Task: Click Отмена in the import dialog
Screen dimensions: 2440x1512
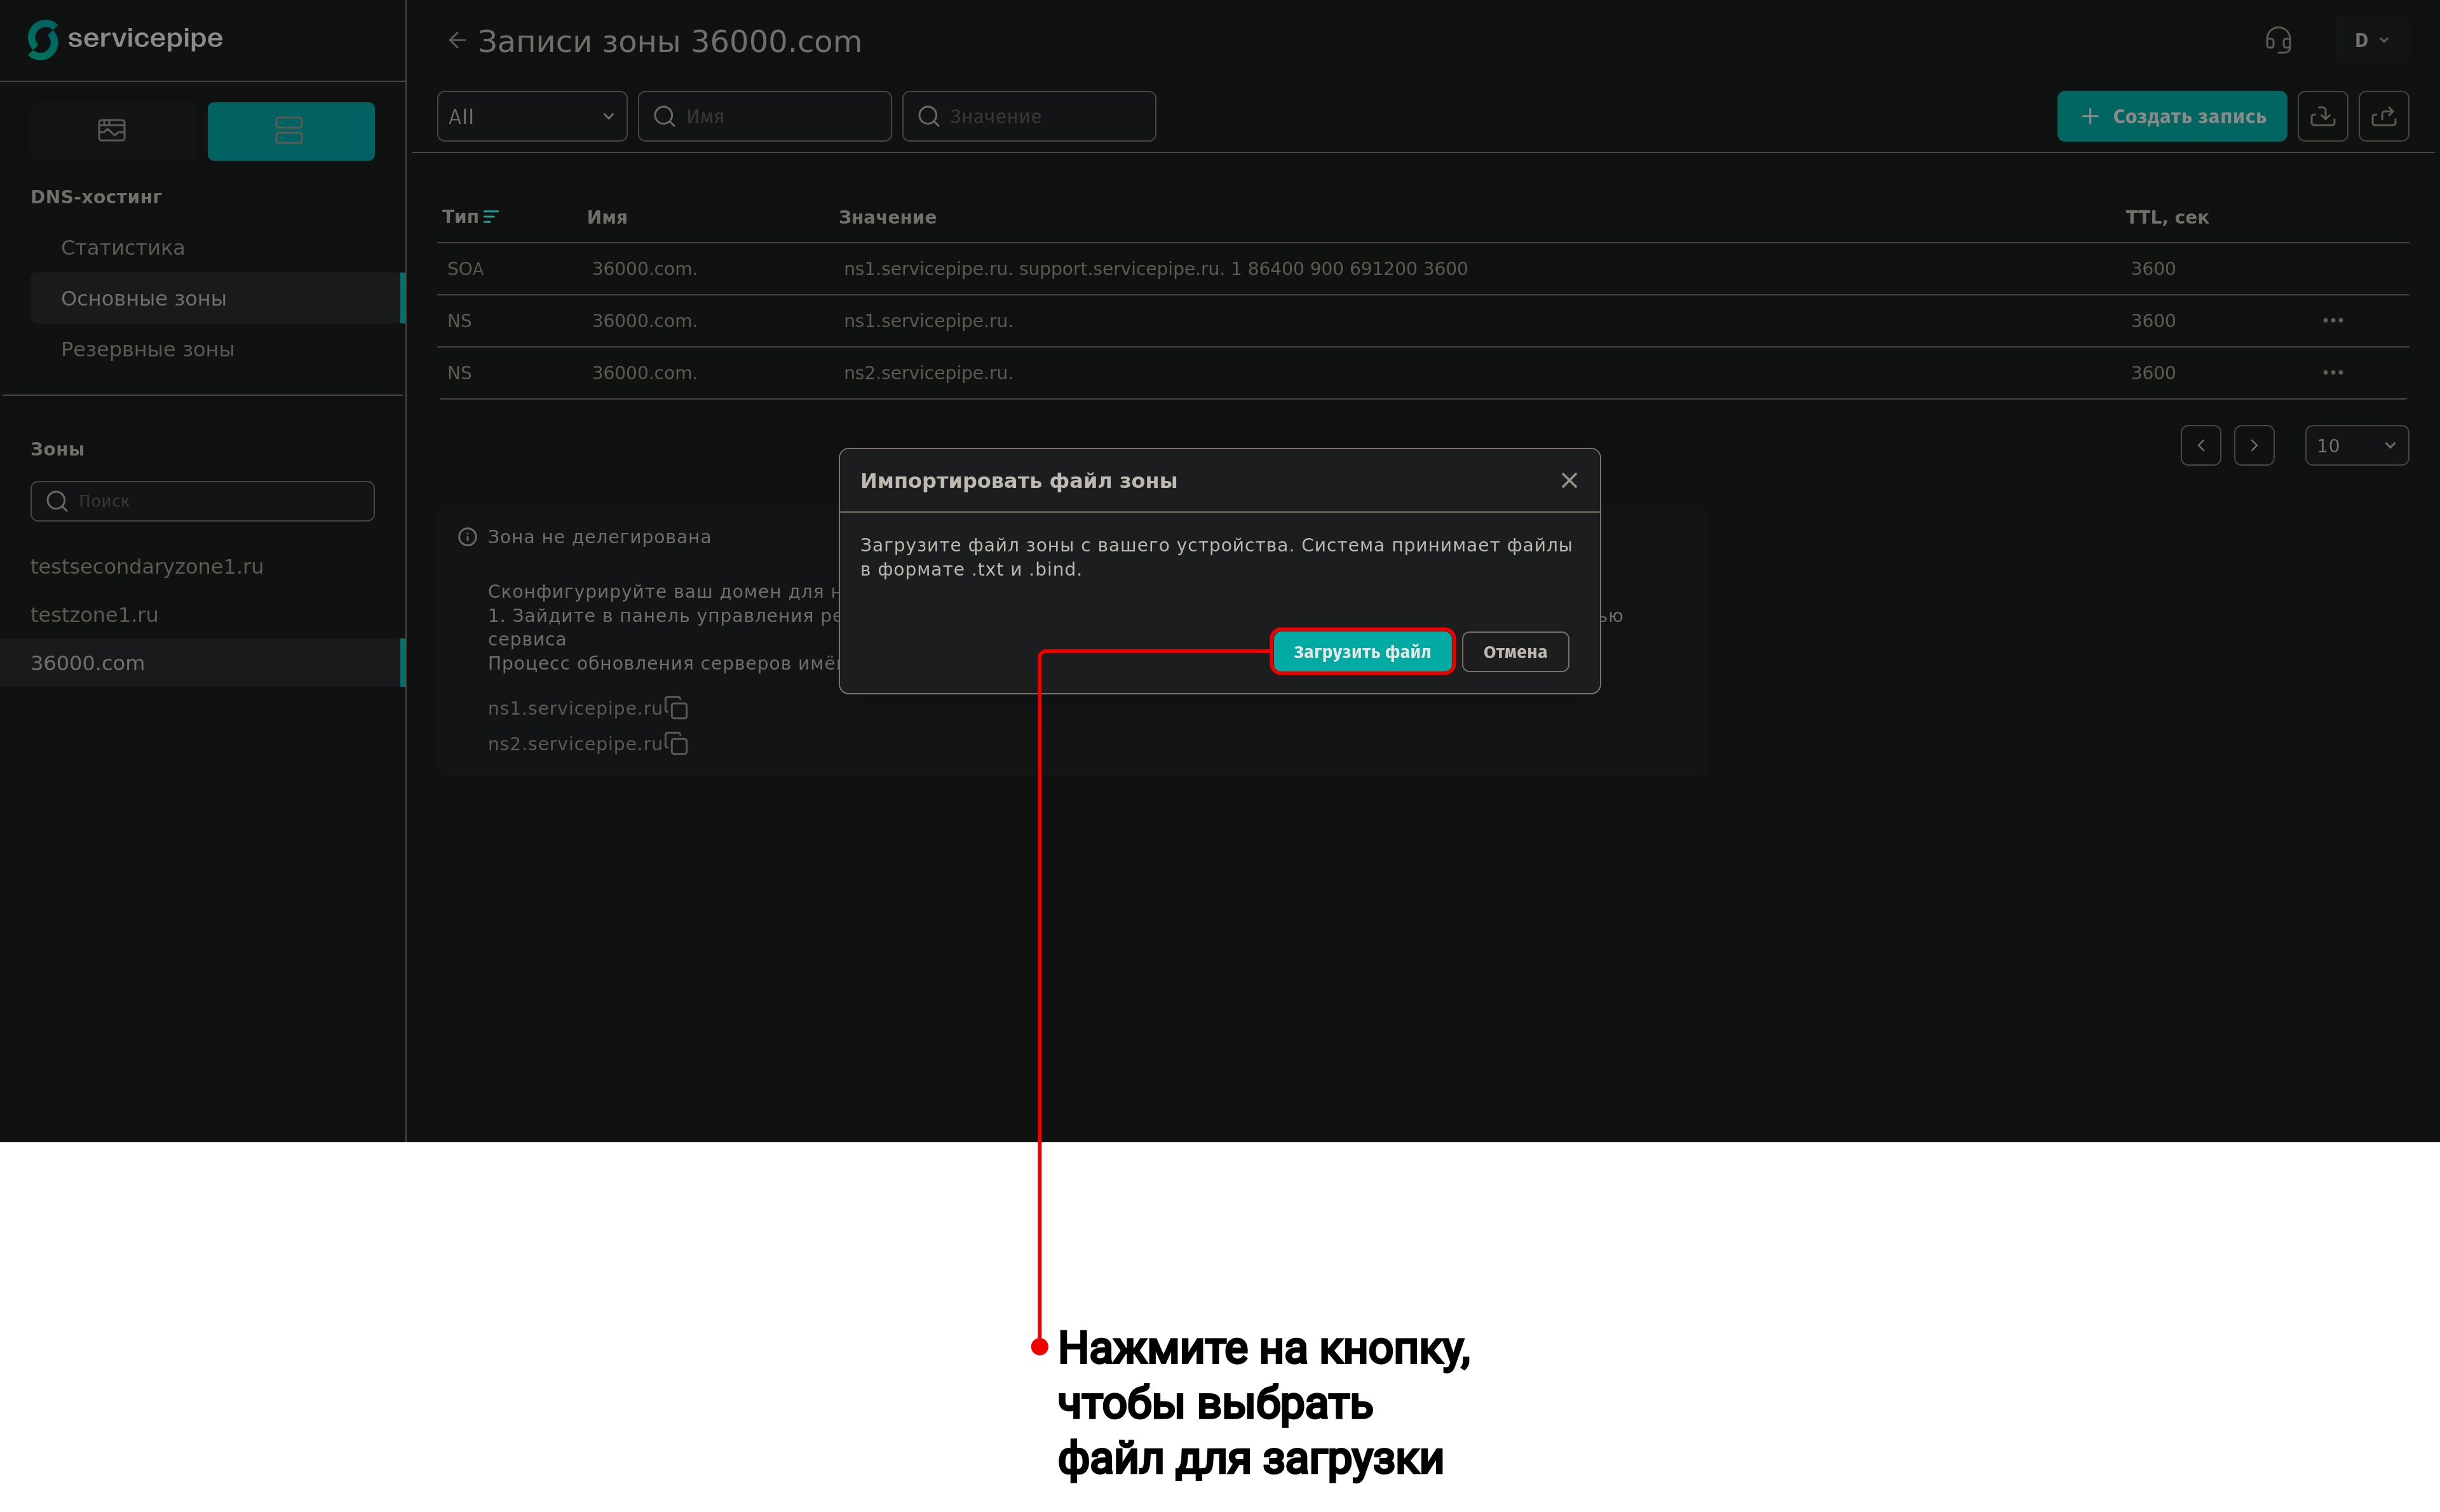Action: pos(1514,652)
